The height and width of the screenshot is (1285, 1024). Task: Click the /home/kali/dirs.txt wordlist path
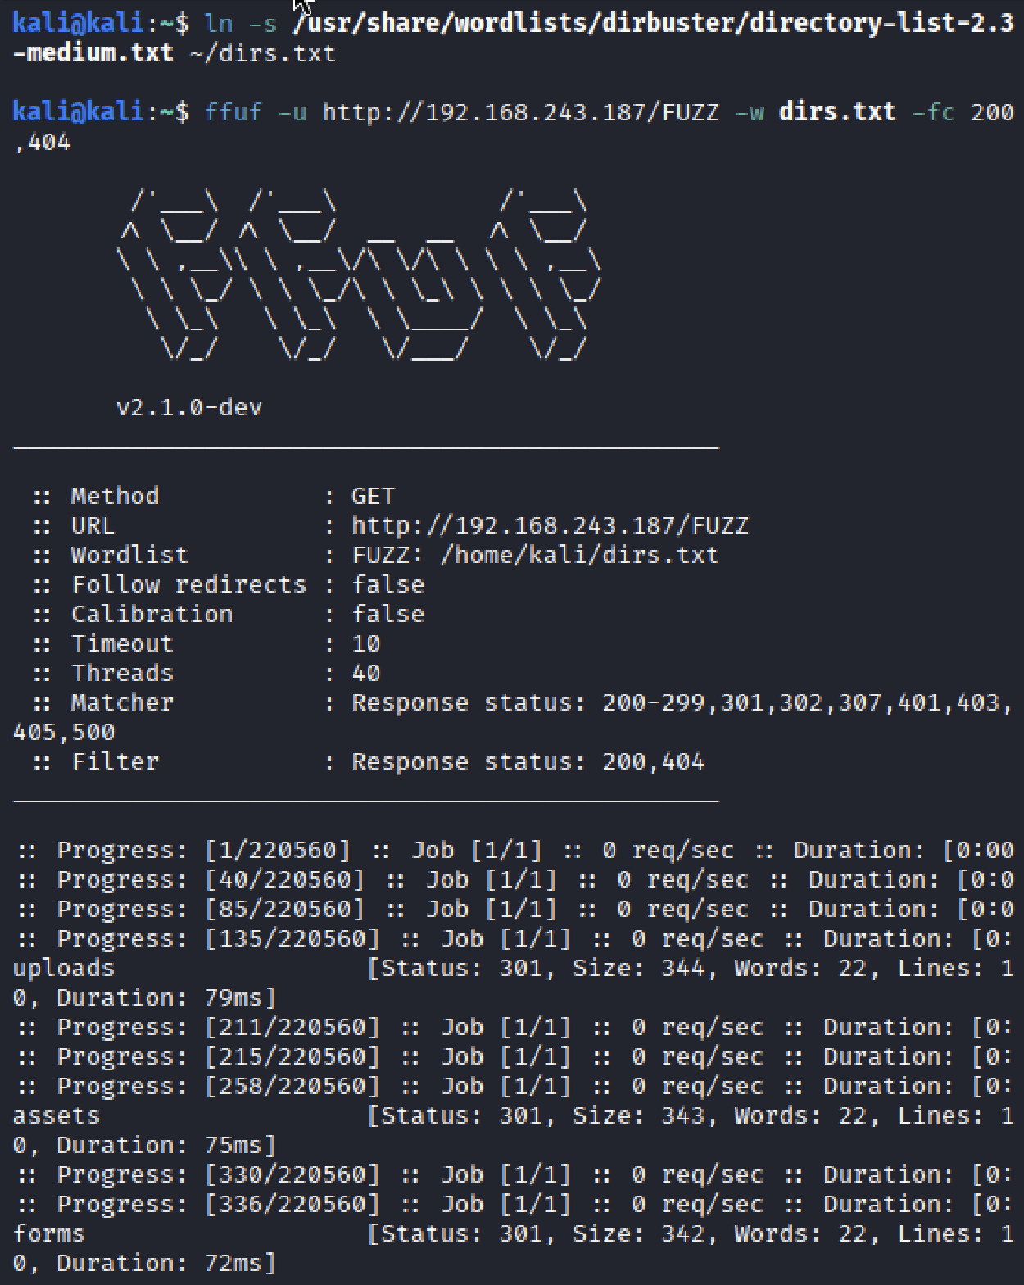(579, 555)
